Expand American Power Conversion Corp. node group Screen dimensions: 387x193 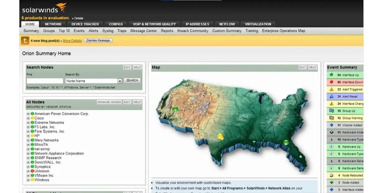click(x=28, y=114)
